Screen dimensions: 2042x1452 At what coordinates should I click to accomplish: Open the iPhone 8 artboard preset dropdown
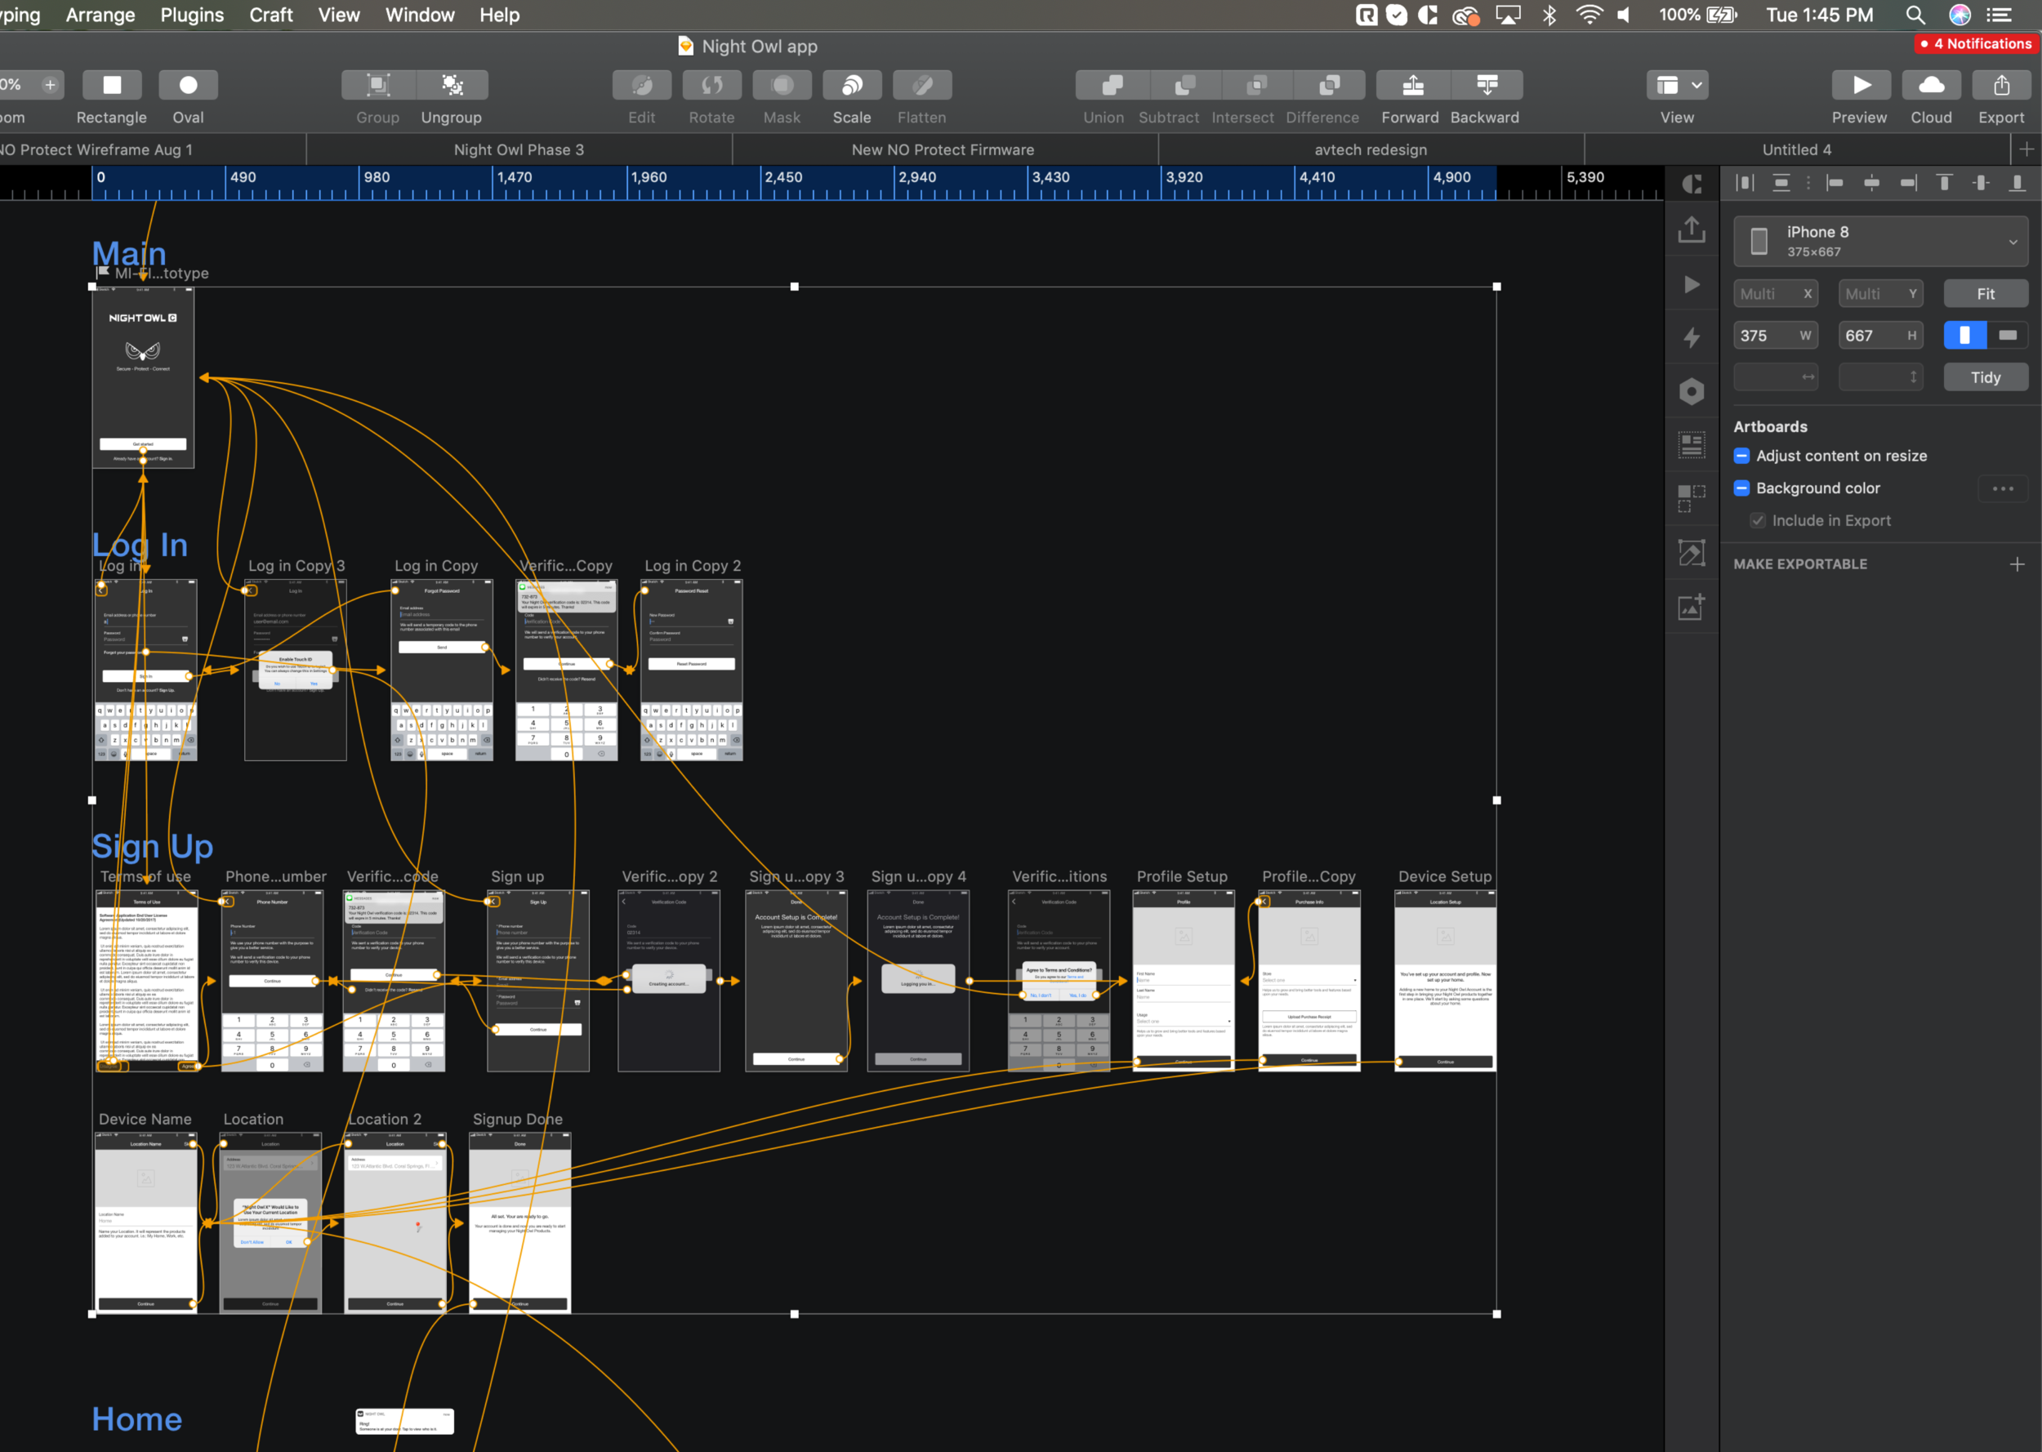[1880, 242]
